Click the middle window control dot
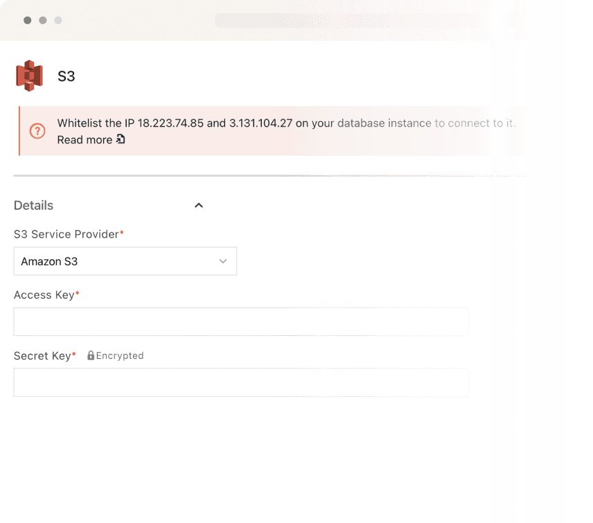The height and width of the screenshot is (523, 593). pyautogui.click(x=42, y=20)
